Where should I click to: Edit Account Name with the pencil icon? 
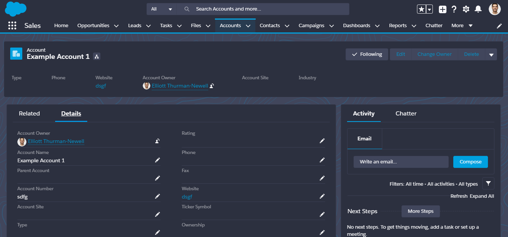click(x=157, y=160)
